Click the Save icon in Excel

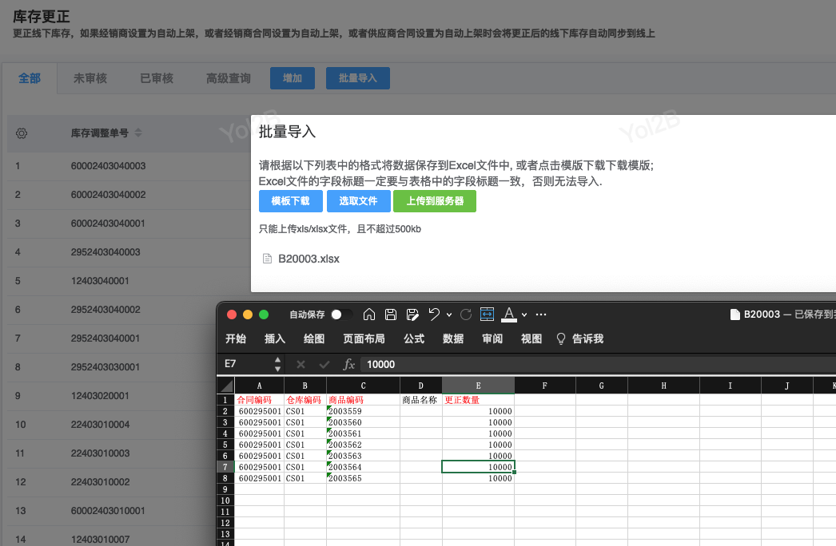391,315
